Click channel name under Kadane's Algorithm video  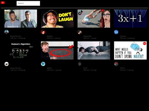[x=15, y=68]
